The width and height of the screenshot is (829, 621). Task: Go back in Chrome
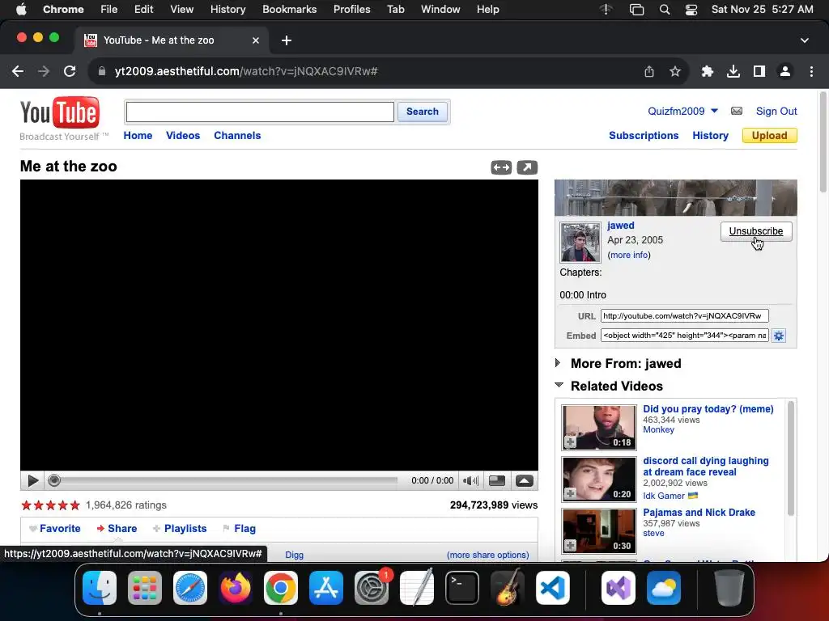point(18,71)
